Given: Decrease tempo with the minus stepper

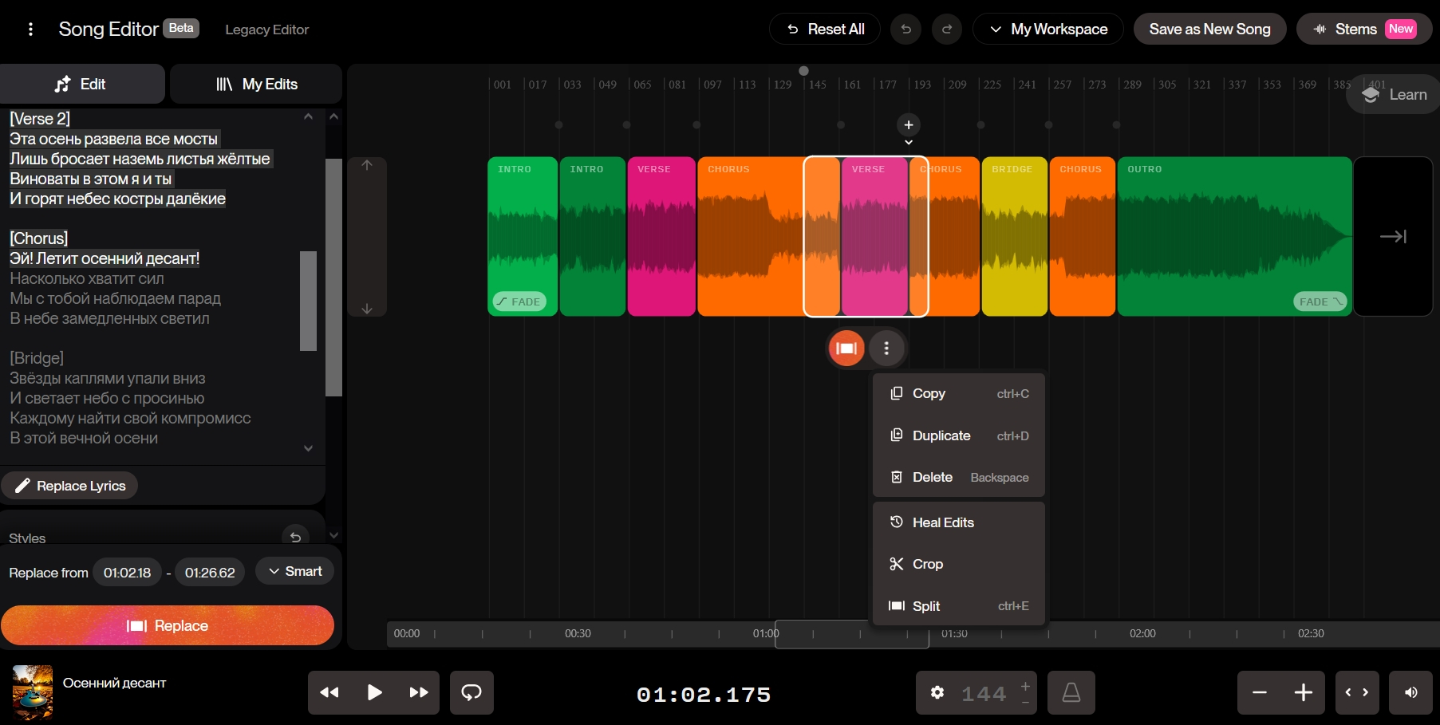Looking at the screenshot, I should 1025,702.
